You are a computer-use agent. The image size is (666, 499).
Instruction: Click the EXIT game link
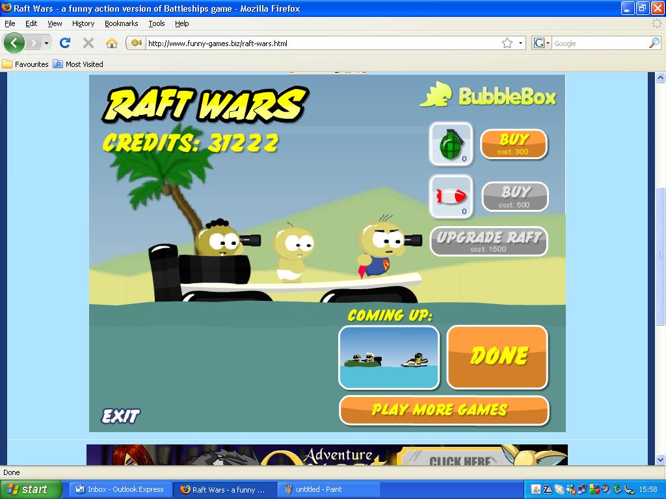click(x=120, y=416)
